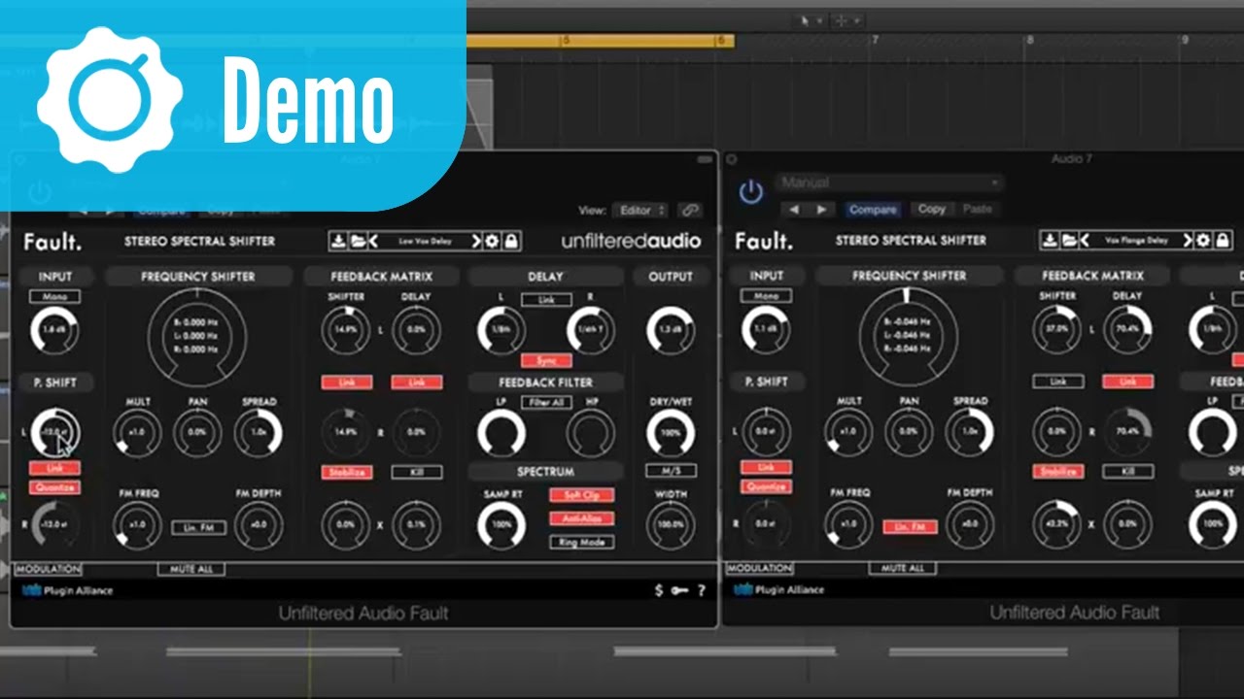Toggle Sync under Delay in left plugin
Screen dimensions: 1244x699
coord(546,360)
